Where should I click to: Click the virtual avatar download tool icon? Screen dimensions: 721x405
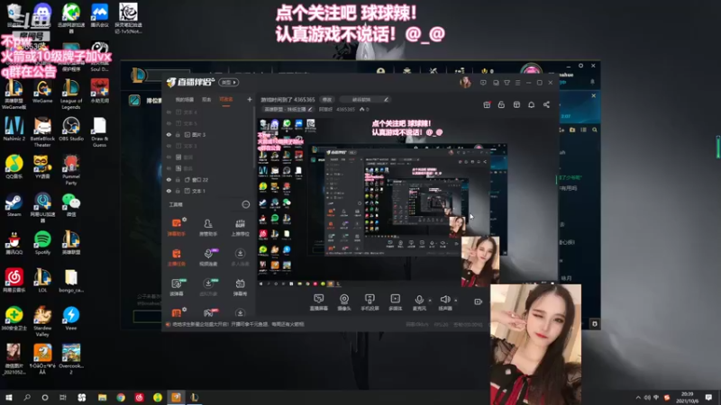click(208, 286)
